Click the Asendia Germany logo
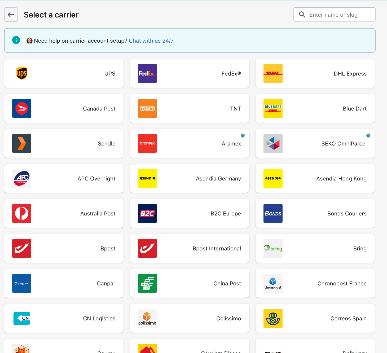The height and width of the screenshot is (353, 387). tap(147, 178)
